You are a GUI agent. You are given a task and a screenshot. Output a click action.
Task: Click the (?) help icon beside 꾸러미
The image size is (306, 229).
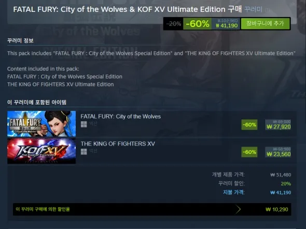(x=267, y=10)
